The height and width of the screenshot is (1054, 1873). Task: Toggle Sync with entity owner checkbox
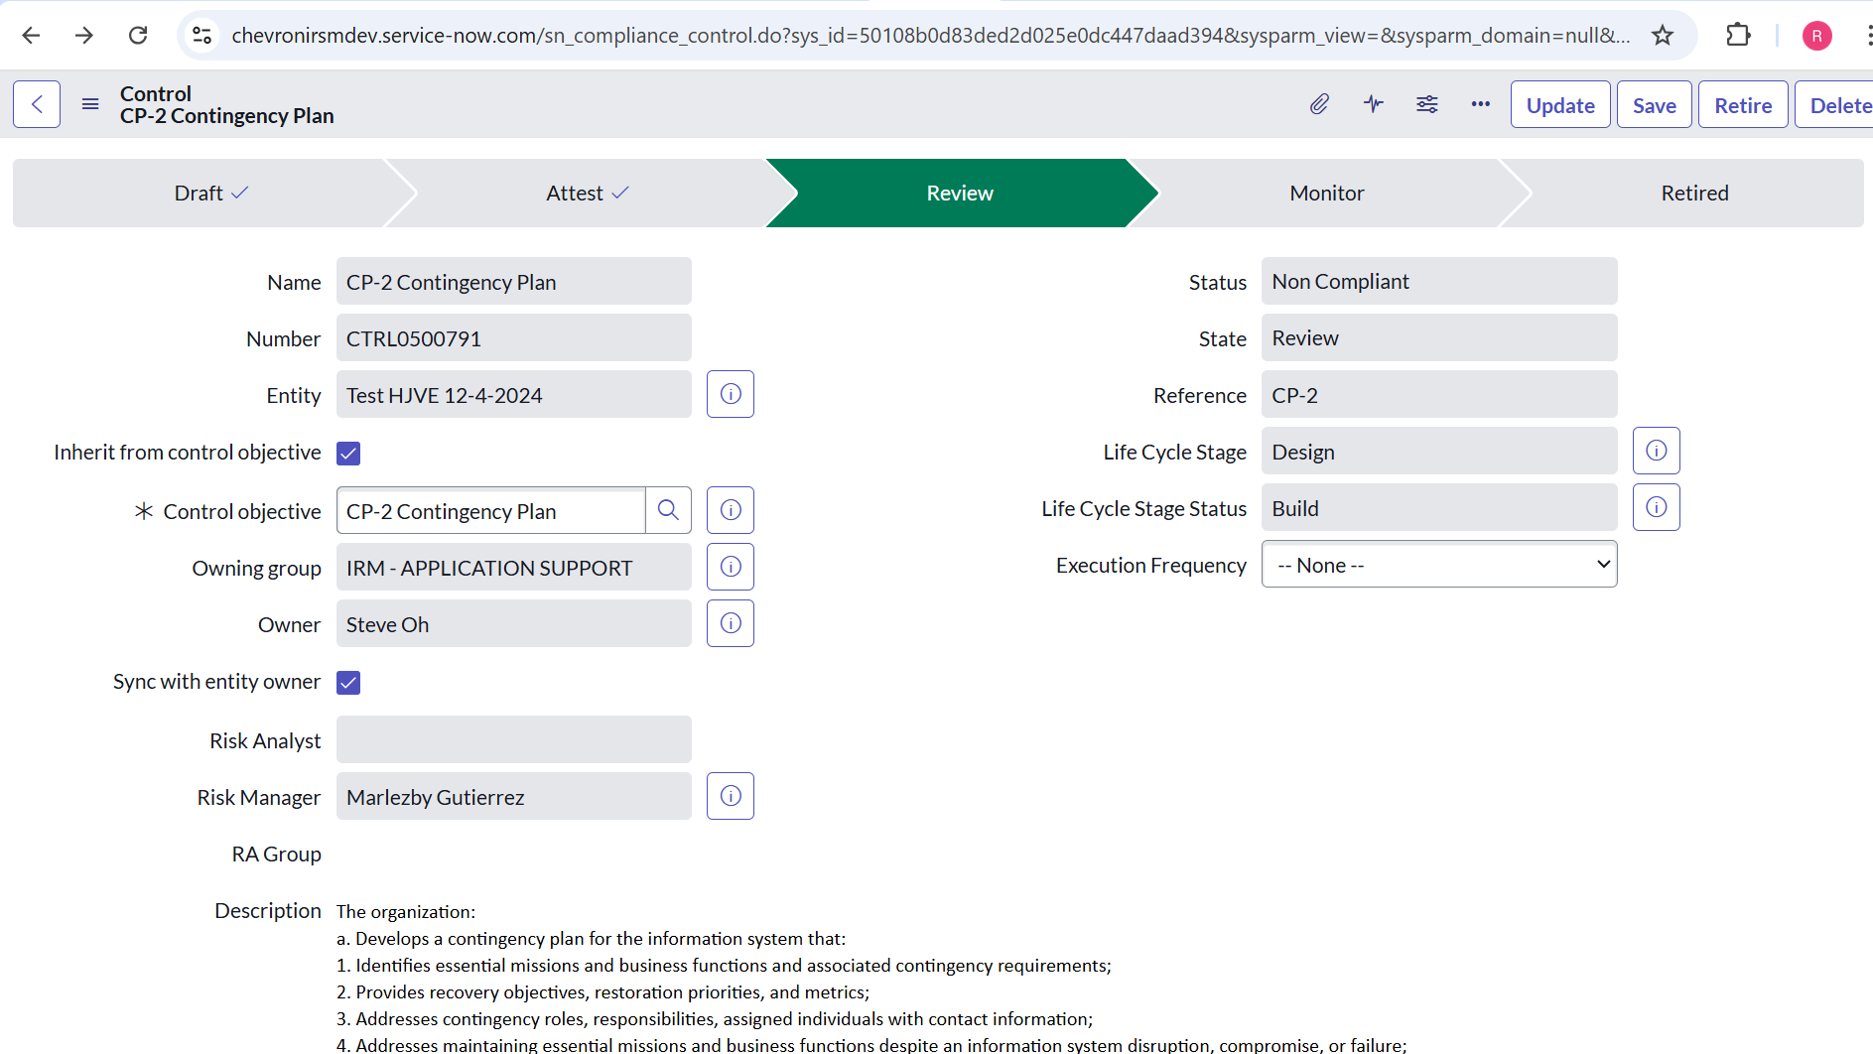click(x=348, y=683)
